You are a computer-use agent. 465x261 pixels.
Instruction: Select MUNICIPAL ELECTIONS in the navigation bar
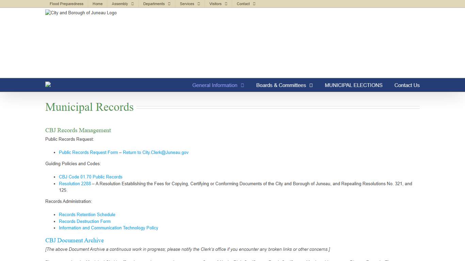point(353,85)
